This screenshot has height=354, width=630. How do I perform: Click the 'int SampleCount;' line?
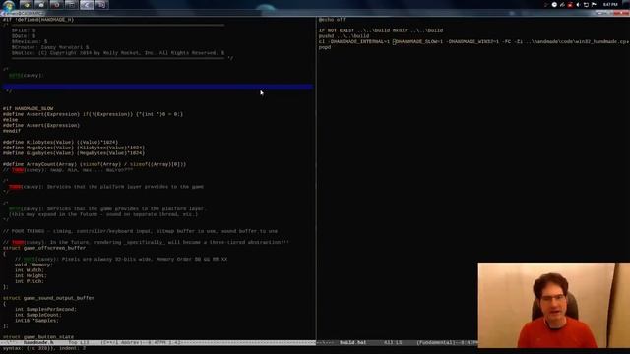[x=39, y=315]
